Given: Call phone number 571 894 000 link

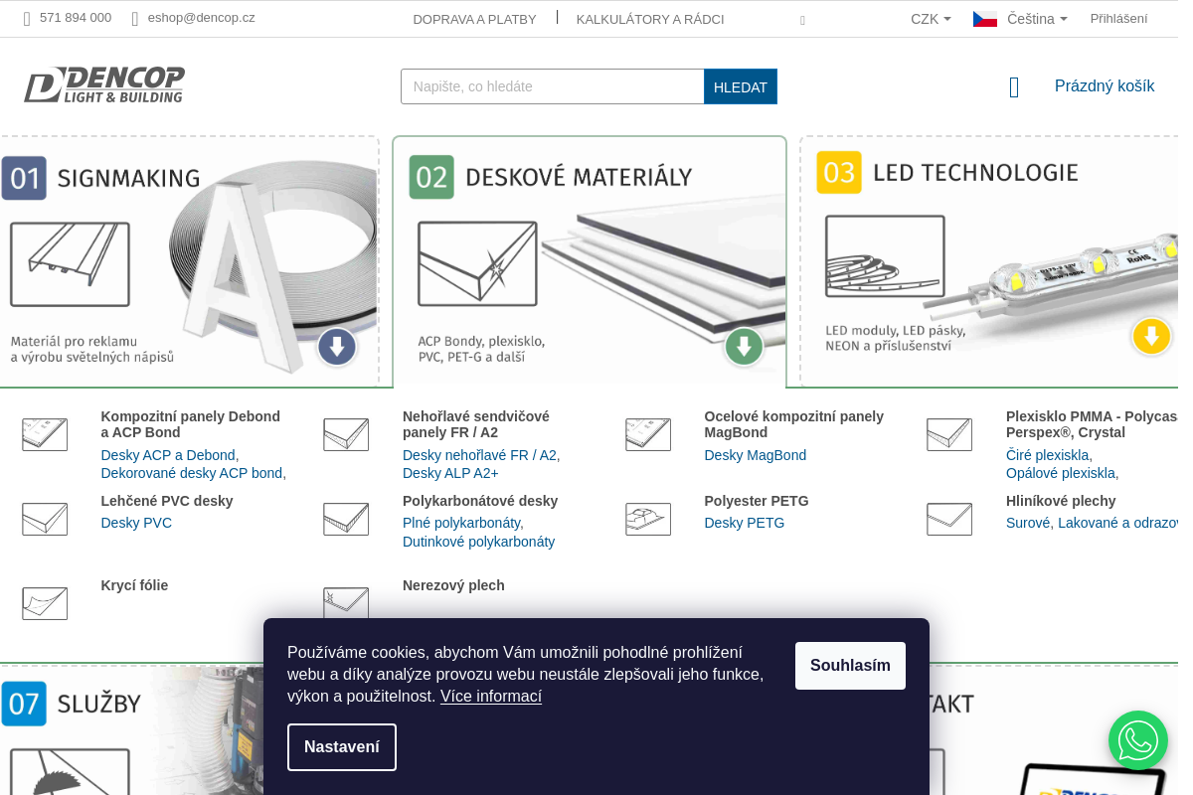Looking at the screenshot, I should 76,18.
